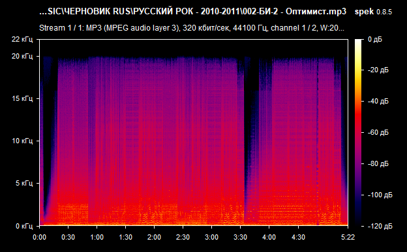Click the -40 дБ color scale label
The height and width of the screenshot is (252, 407).
378,101
